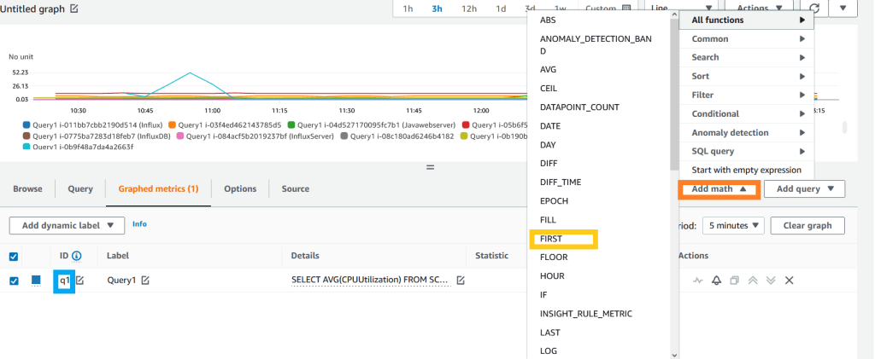Image resolution: width=875 pixels, height=359 pixels.
Task: Open the Add query dropdown
Action: tap(804, 189)
